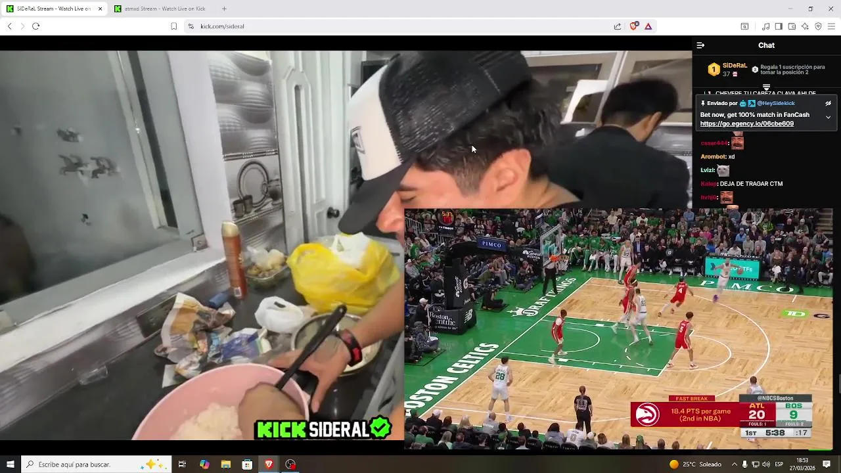This screenshot has height=473, width=841.
Task: Collapse the chat panel with the arrow icon
Action: [x=700, y=45]
